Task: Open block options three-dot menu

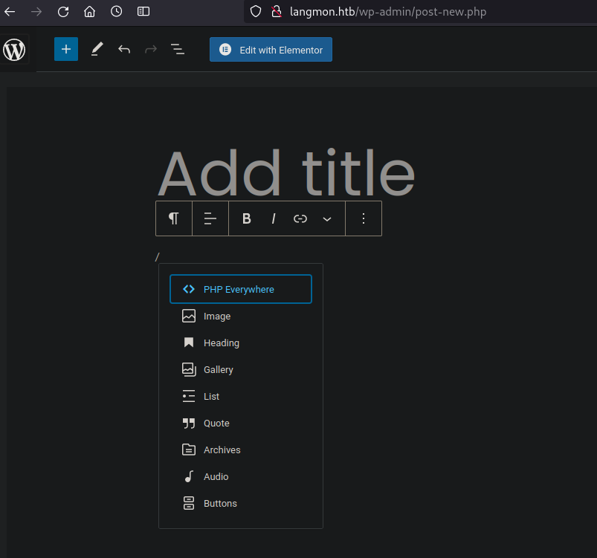Action: coord(364,218)
